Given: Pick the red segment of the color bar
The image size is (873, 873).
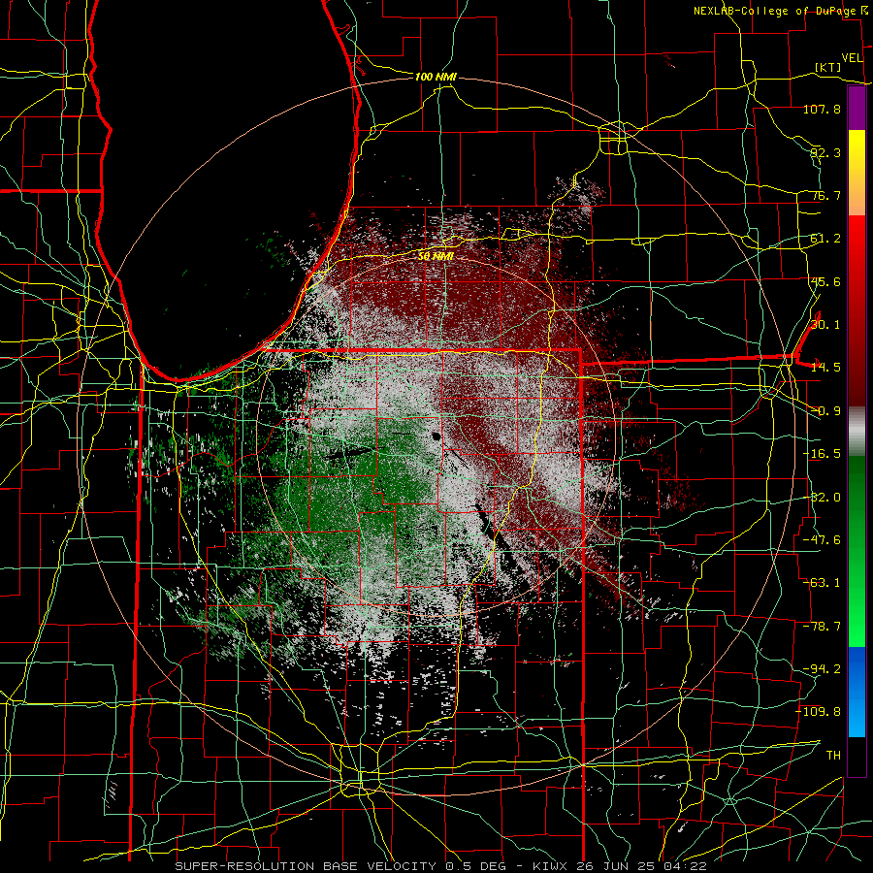Looking at the screenshot, I should (857, 311).
